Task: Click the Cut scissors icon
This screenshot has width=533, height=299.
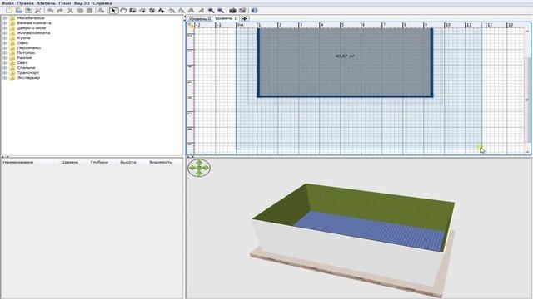Action: point(70,11)
